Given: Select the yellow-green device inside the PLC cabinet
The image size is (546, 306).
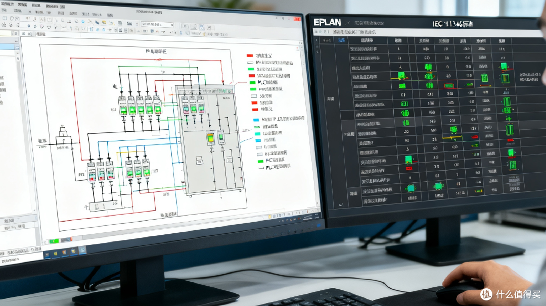Looking at the screenshot, I should point(211,138).
